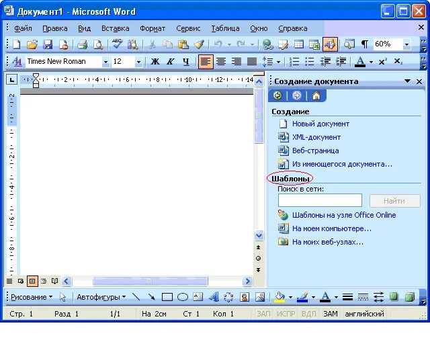Cut selection with scissors icon
The height and width of the screenshot is (344, 430).
point(152,44)
